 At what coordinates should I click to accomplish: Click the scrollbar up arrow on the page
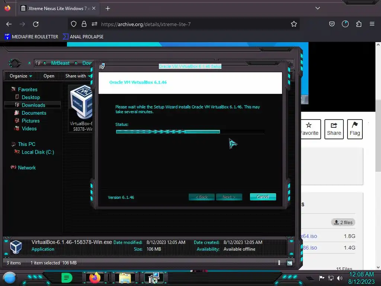coord(378,45)
